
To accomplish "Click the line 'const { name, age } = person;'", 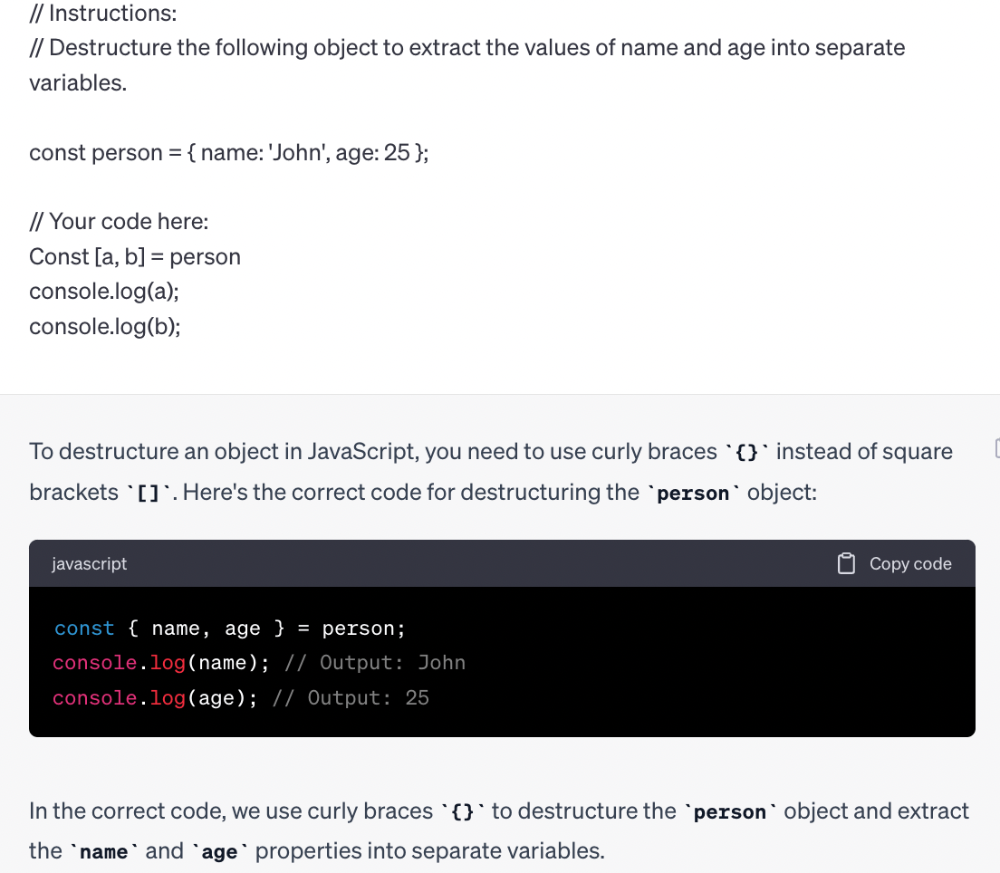I will (229, 628).
